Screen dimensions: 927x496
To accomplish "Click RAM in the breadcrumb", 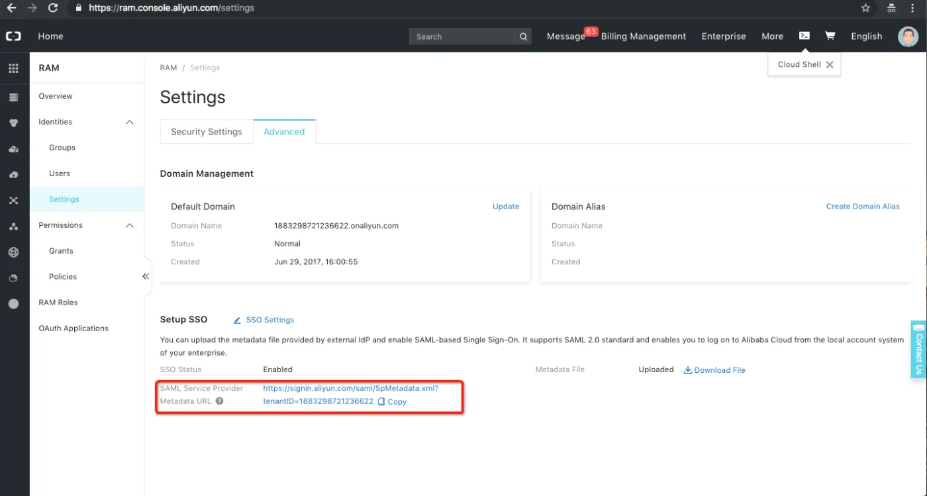I will pyautogui.click(x=168, y=68).
